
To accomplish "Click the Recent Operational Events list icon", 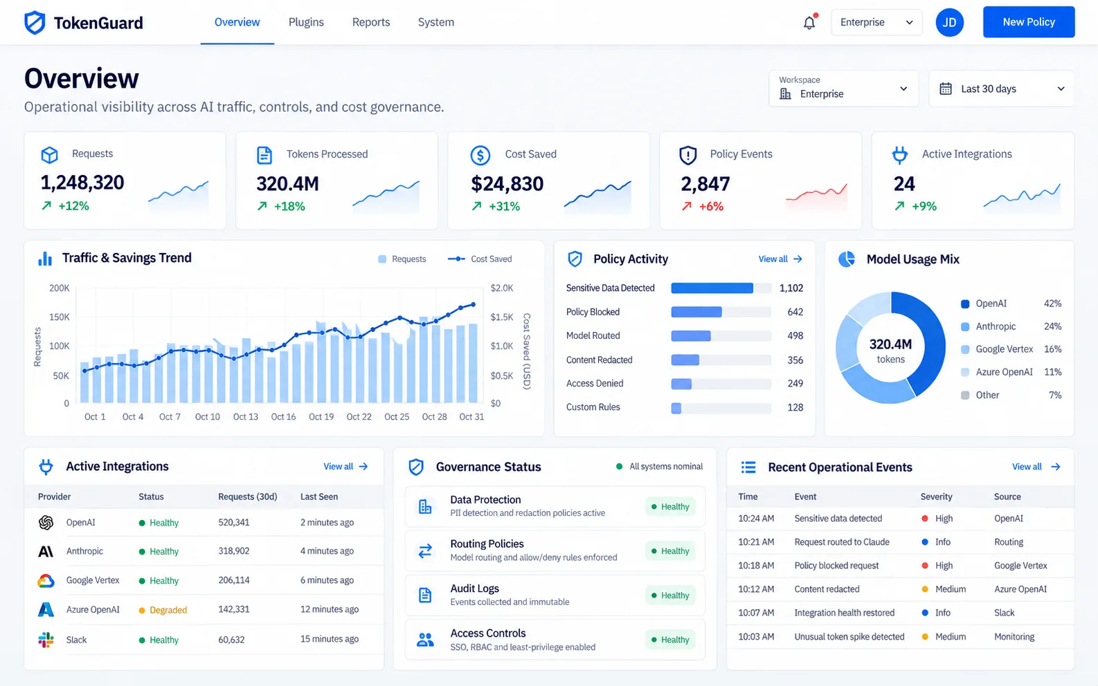I will click(x=748, y=467).
